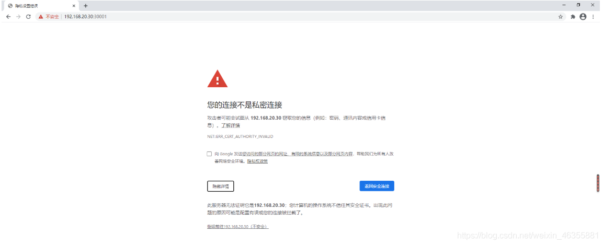Open the 了解详情 link
603x245 pixels.
pos(231,125)
